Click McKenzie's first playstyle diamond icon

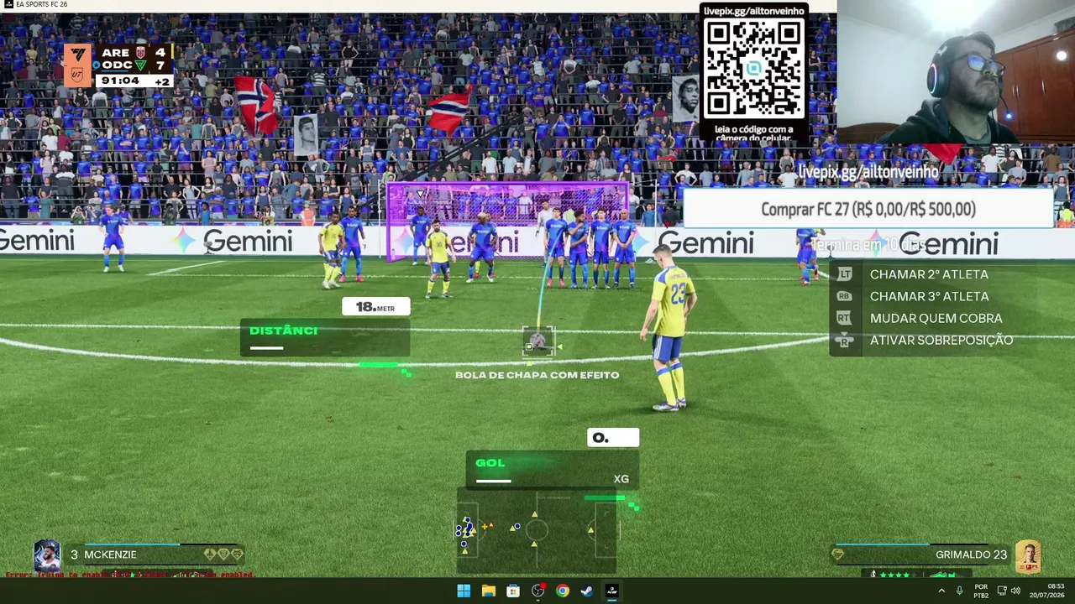(x=210, y=555)
